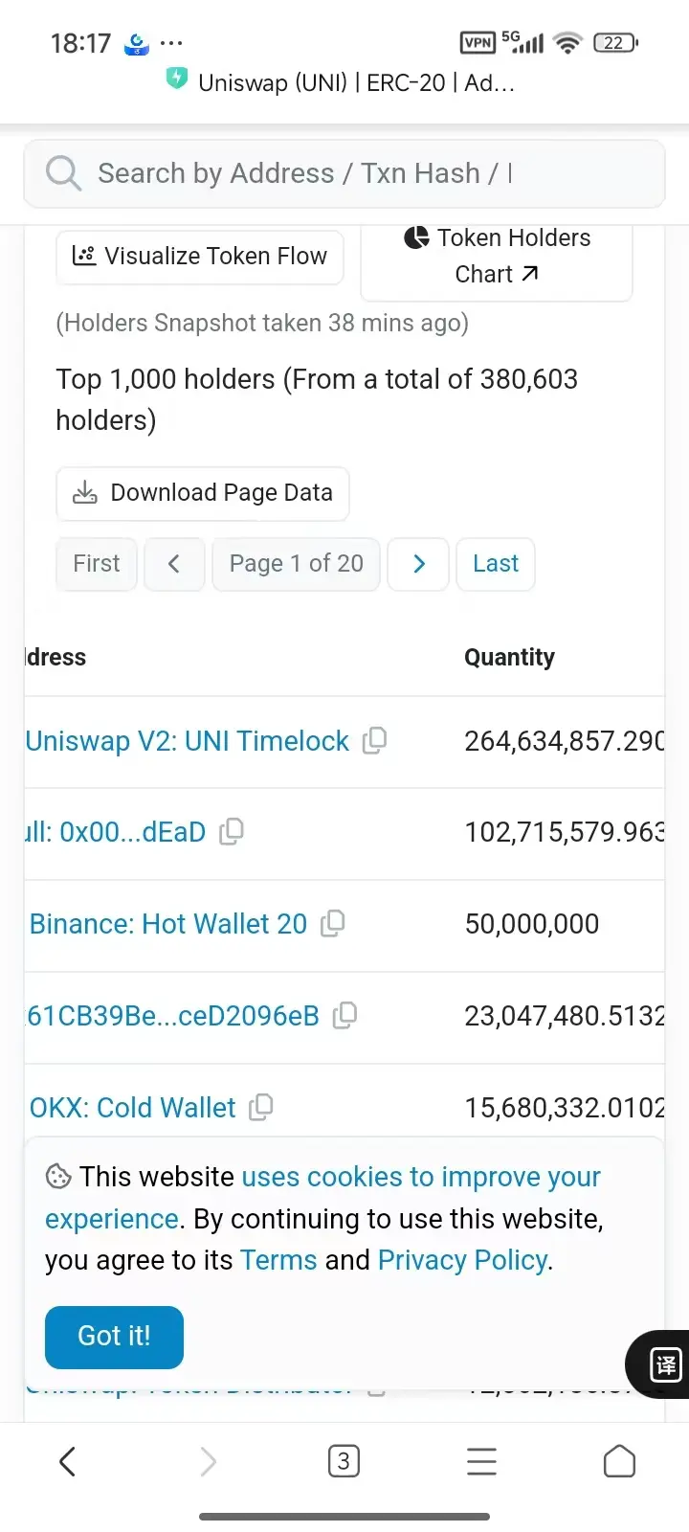Open address ending ceD2096eB
This screenshot has width=689, height=1532.
point(172,1016)
